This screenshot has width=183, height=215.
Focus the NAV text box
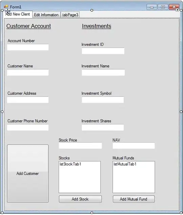(134, 145)
